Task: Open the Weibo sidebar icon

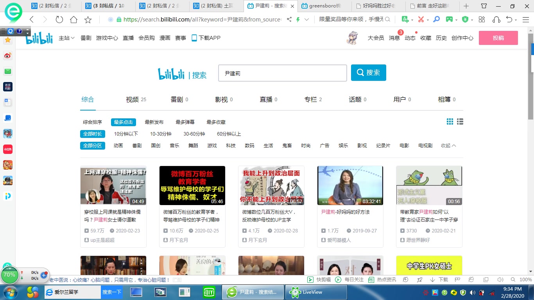Action: [8, 56]
